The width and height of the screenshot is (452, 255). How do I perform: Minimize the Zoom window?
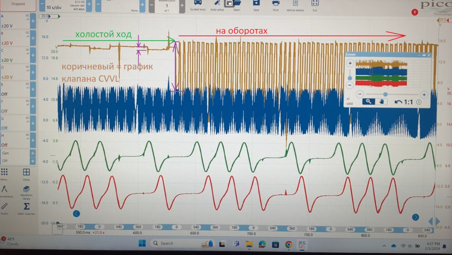pyautogui.click(x=420, y=55)
